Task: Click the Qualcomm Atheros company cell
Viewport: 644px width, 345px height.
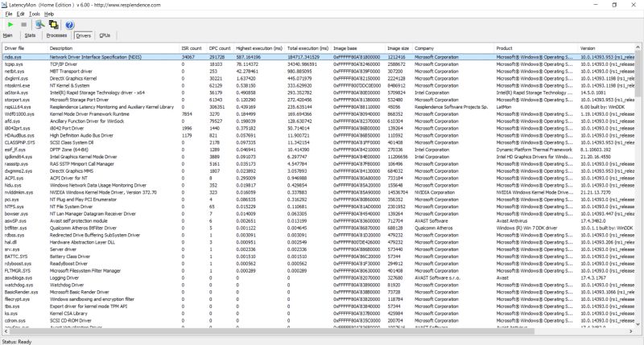Action: (433, 228)
